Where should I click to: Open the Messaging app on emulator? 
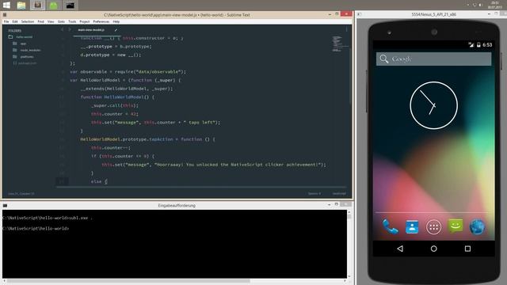[x=456, y=226]
